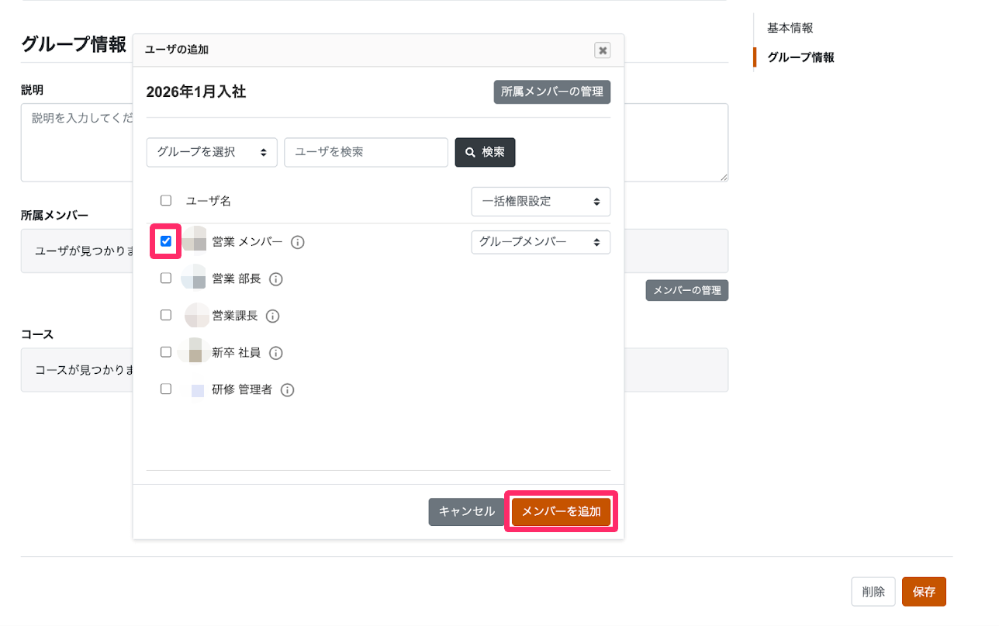Expand the 一括権限設定 dropdown
Screen dimensions: 999x626
(541, 202)
